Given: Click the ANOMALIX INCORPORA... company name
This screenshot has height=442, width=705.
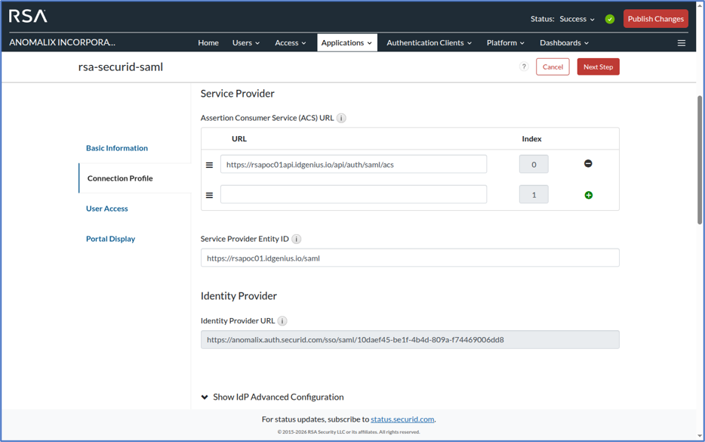Looking at the screenshot, I should click(x=62, y=42).
